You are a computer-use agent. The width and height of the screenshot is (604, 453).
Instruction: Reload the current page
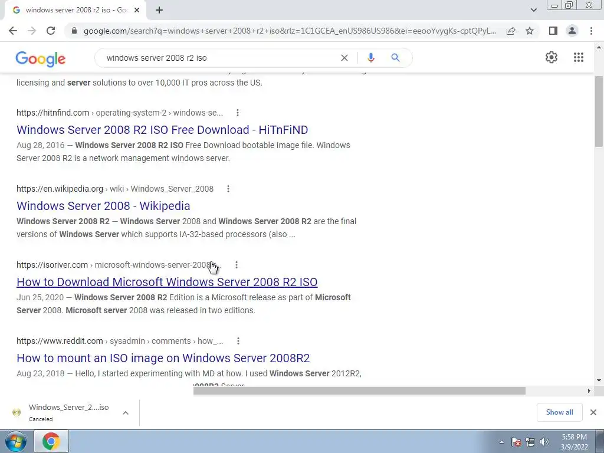(51, 31)
